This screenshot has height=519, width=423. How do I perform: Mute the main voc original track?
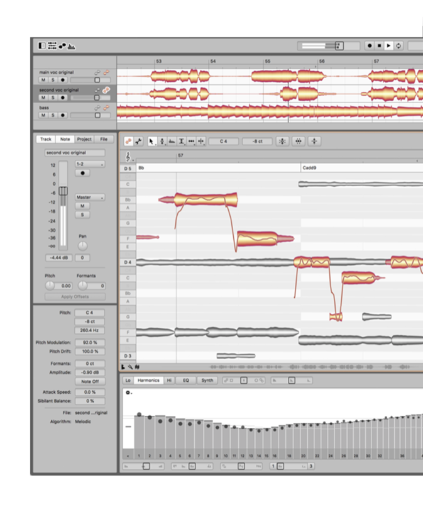coord(43,80)
